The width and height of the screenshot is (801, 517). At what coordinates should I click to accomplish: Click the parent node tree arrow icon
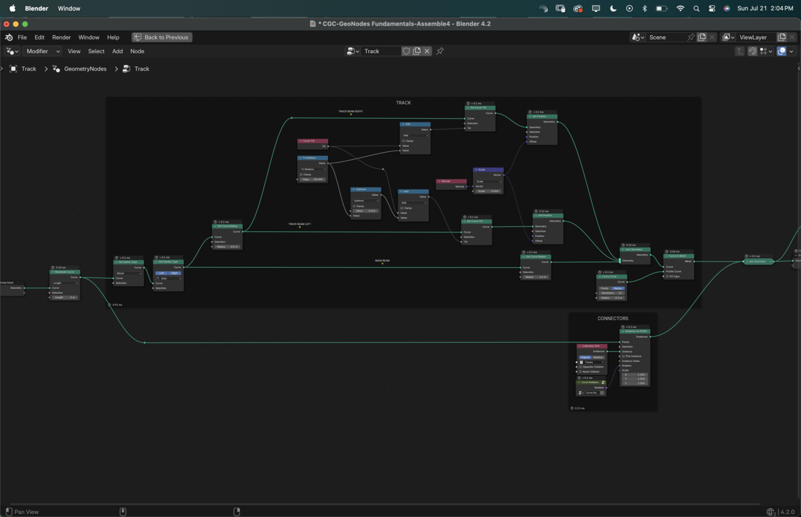pos(740,51)
